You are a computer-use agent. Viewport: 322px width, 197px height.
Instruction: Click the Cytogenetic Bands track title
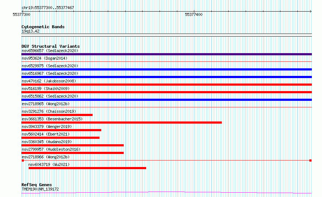[x=43, y=27]
